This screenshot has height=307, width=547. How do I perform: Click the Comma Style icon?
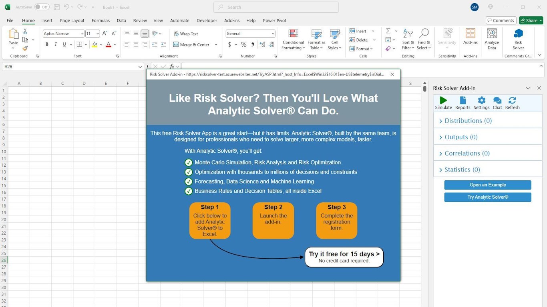click(x=253, y=44)
